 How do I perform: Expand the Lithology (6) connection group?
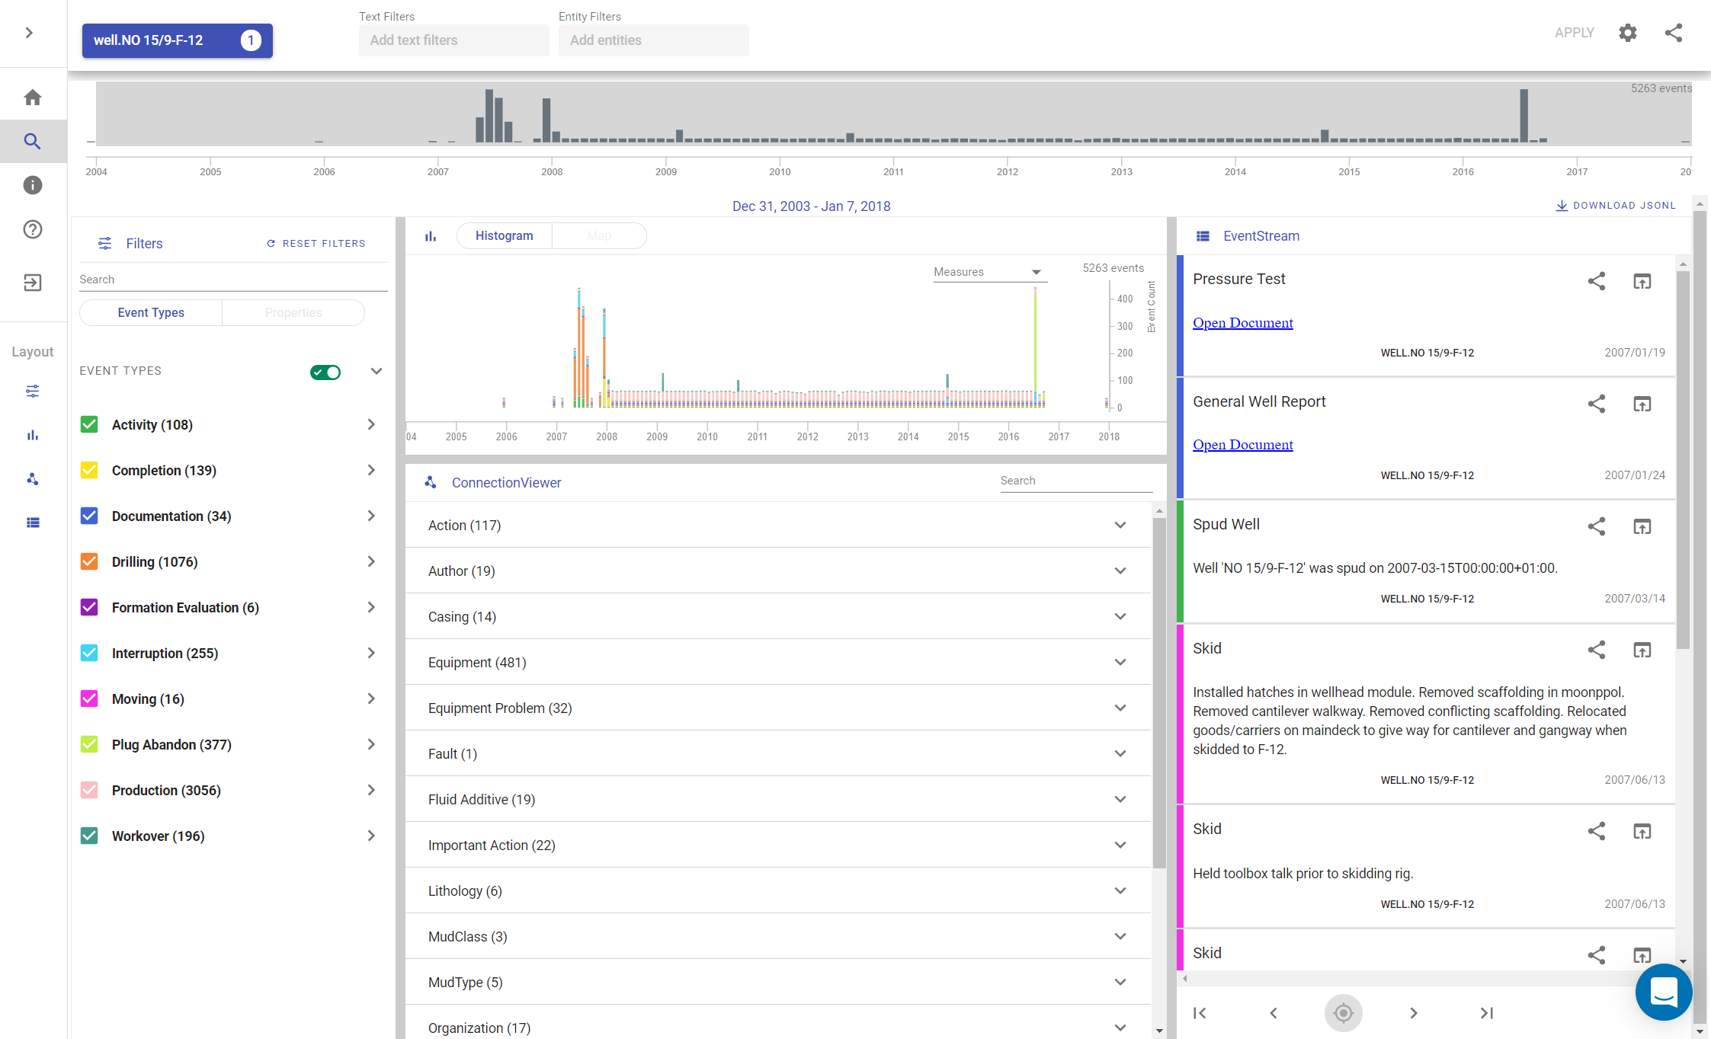[777, 890]
